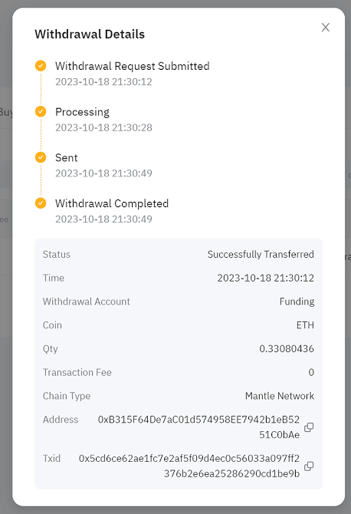
Task: Click the Withdrawal Details heading
Action: [x=90, y=34]
